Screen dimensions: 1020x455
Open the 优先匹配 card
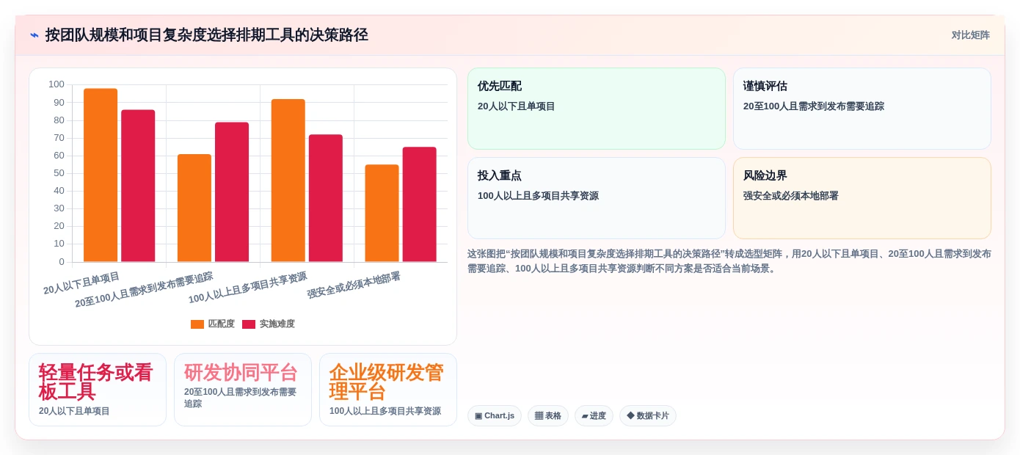[596, 109]
